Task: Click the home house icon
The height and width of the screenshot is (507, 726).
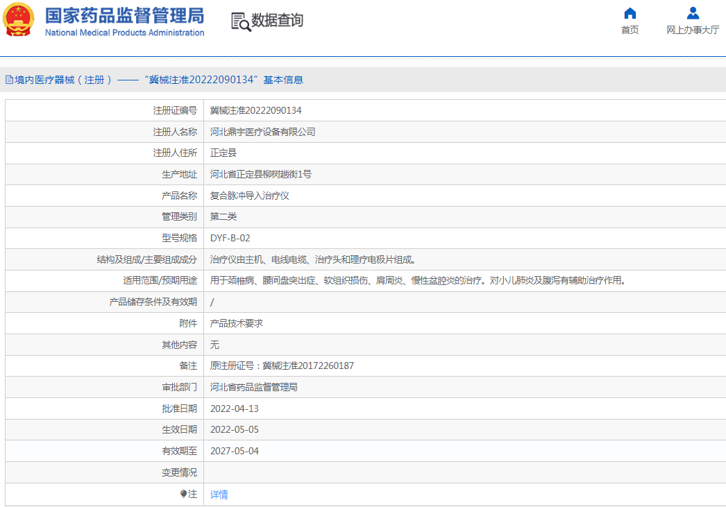Action: (630, 13)
